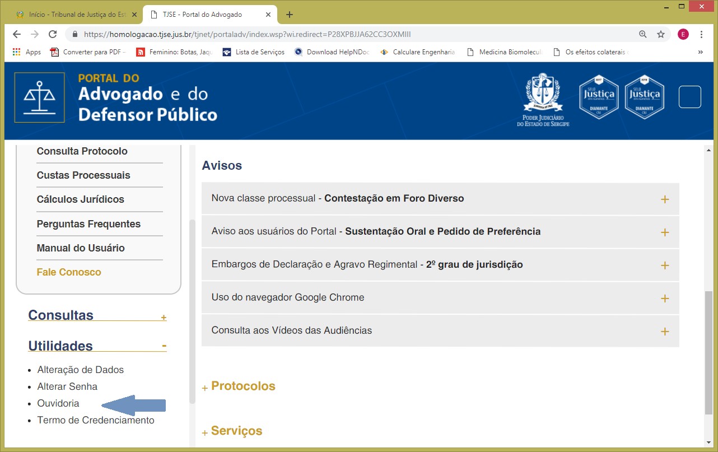Image resolution: width=718 pixels, height=452 pixels.
Task: Expand the Uso do navegador Google Chrome notice
Action: click(x=665, y=299)
